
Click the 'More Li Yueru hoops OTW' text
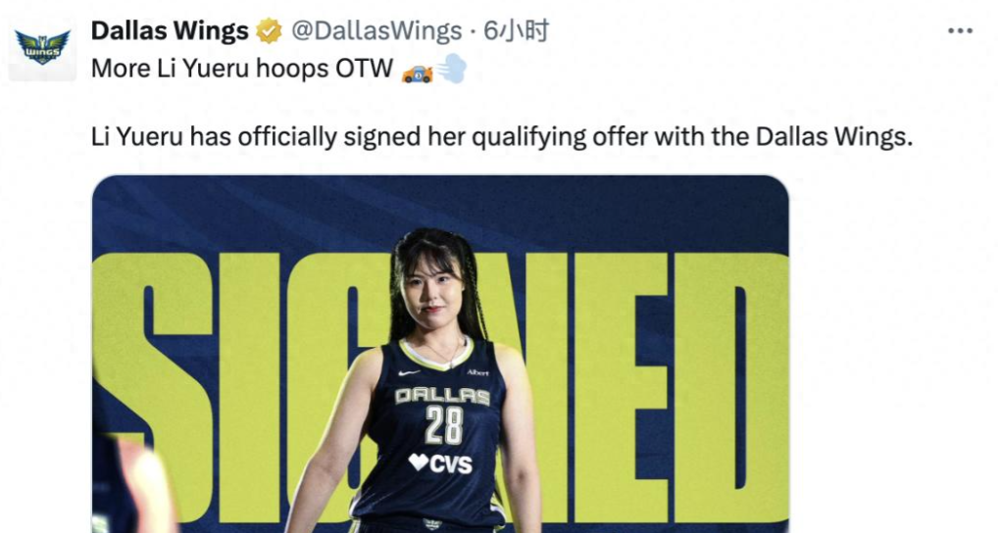click(242, 69)
